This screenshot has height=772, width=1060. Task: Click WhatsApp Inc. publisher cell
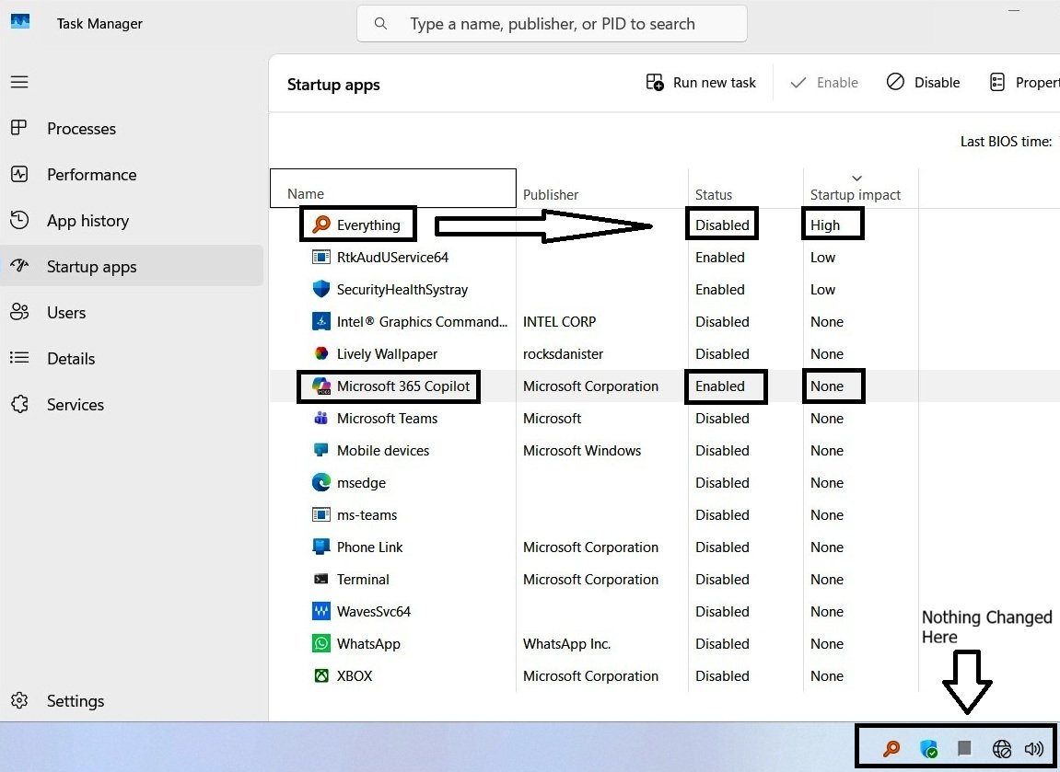(566, 644)
